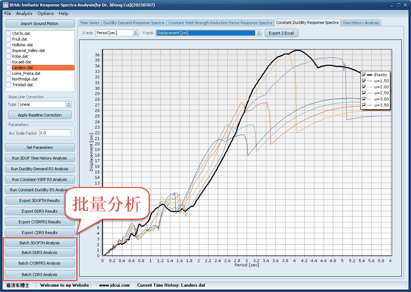Click the Acc Scale Factor input field

55,133
